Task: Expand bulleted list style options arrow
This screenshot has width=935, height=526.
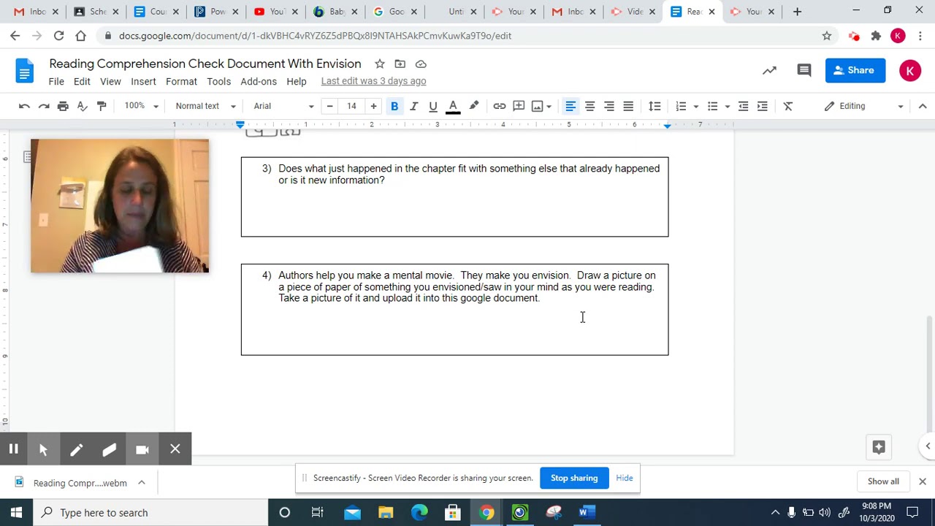Action: (x=728, y=107)
